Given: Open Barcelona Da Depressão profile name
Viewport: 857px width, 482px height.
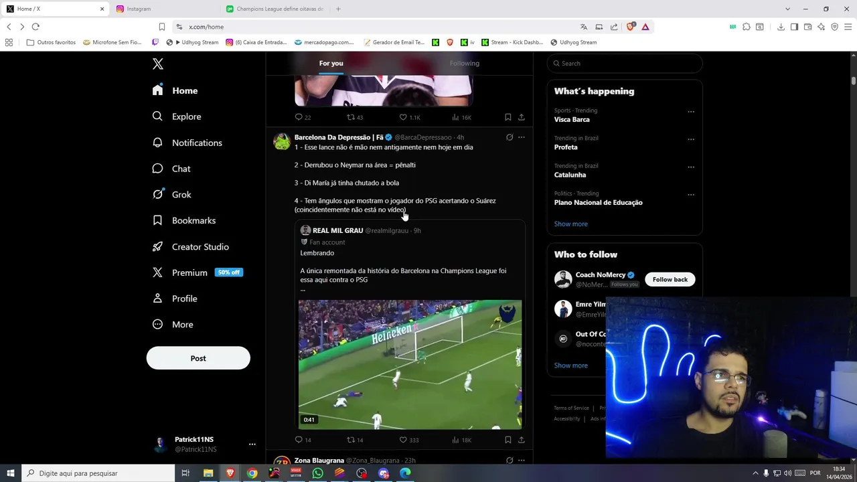Looking at the screenshot, I should [x=339, y=137].
